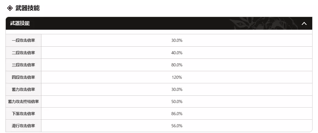Select the 蓄力攻击倍率 row label

[x=23, y=89]
